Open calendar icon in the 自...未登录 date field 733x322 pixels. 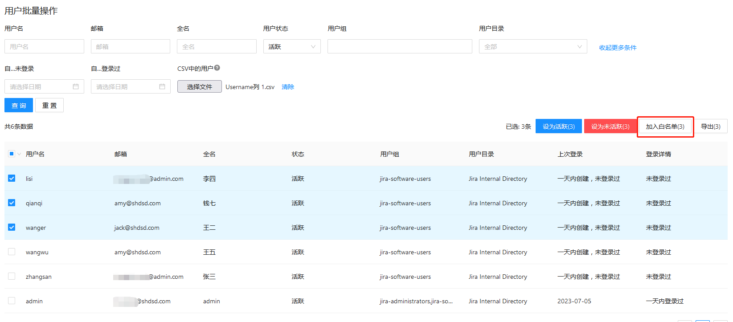pos(76,86)
